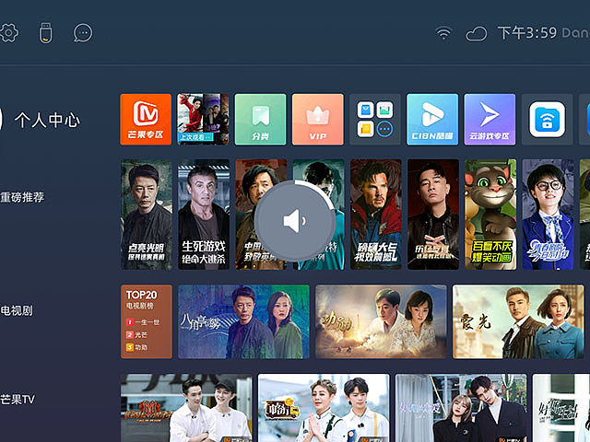Open the 生死游戏 绝命大逃杀 poster
Image resolution: width=590 pixels, height=442 pixels.
(204, 215)
